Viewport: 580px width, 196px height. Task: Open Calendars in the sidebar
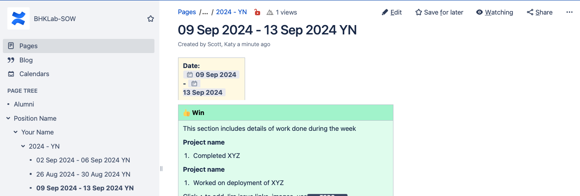click(x=34, y=74)
